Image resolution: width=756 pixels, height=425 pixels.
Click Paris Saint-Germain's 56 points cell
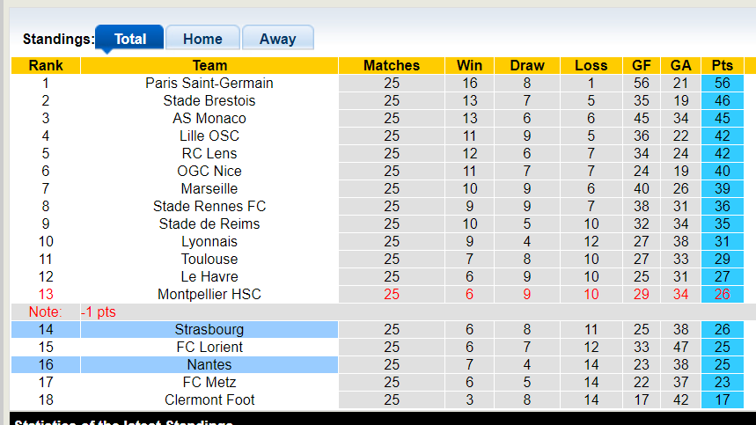point(723,83)
